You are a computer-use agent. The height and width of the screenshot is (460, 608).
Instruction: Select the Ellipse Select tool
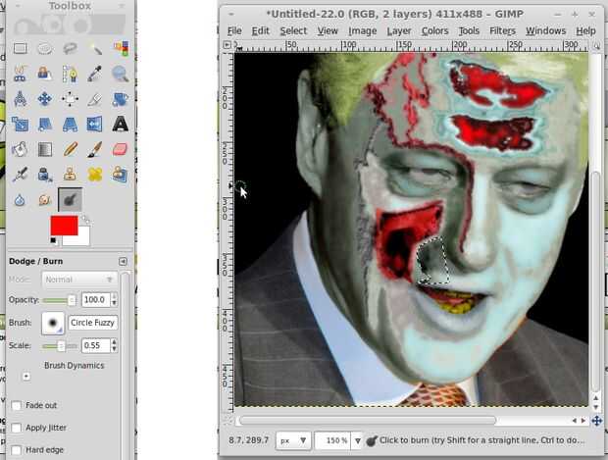click(x=45, y=48)
